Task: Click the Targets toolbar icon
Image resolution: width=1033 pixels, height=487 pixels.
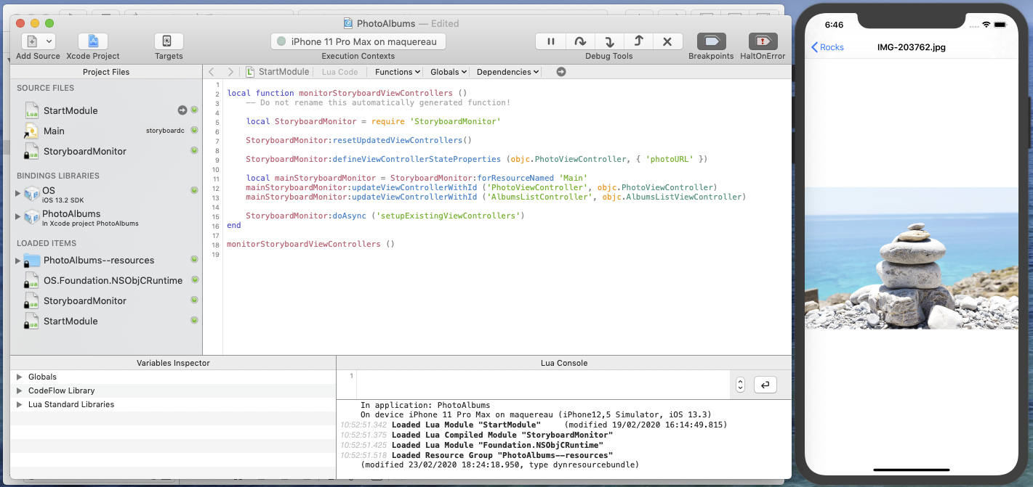Action: coord(169,41)
